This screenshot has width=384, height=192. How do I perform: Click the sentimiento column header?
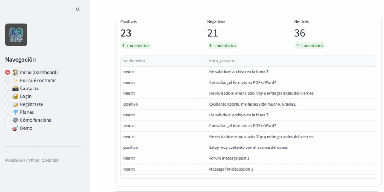point(134,60)
